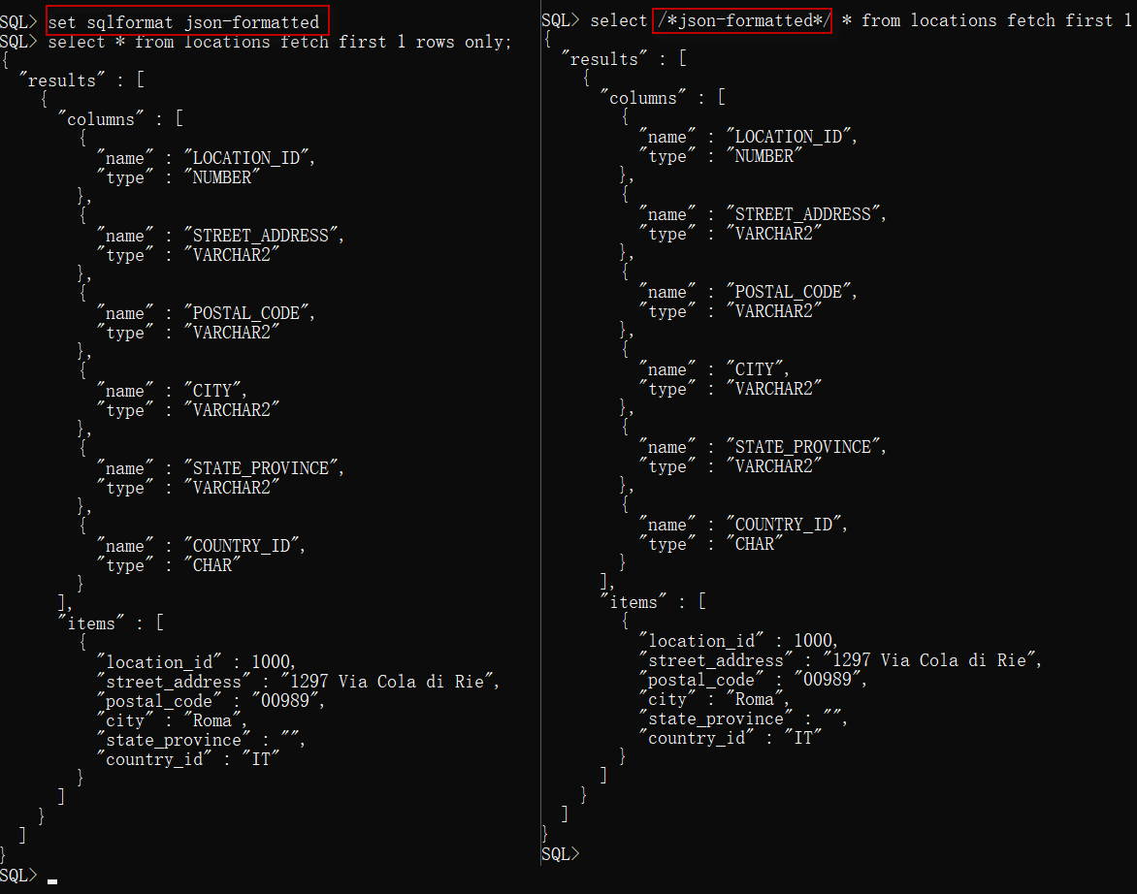Click "CHAR" type value in right pane
1137x894 pixels.
click(x=754, y=543)
